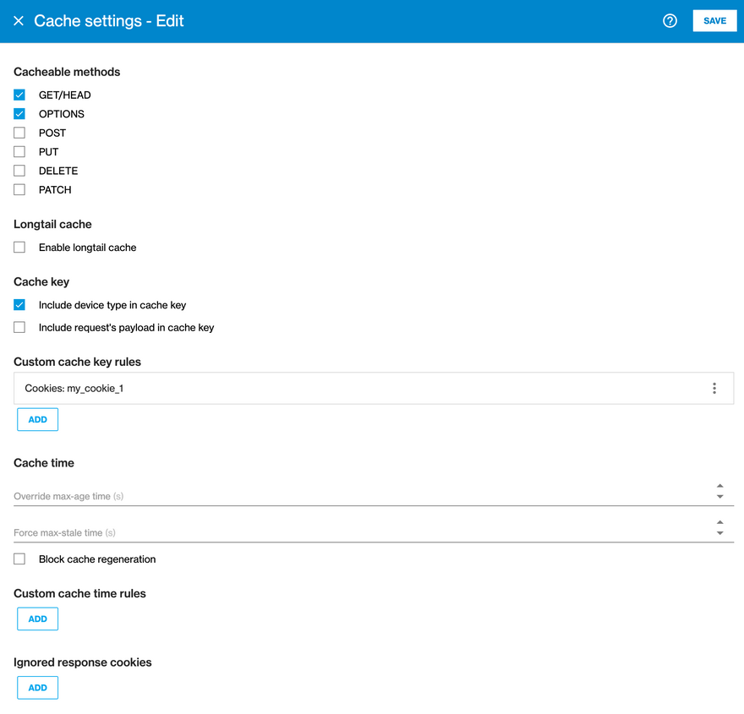This screenshot has width=744, height=714.
Task: Open the help icon
Action: [x=670, y=20]
